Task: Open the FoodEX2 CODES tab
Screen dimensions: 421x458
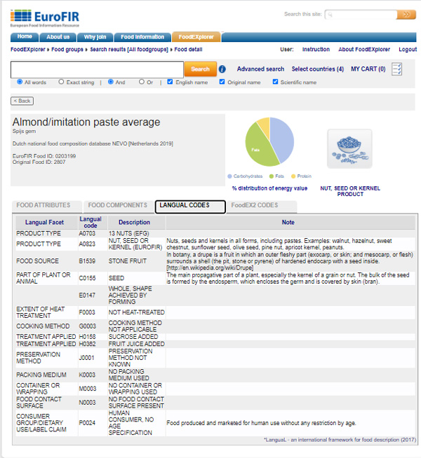Action: click(254, 206)
